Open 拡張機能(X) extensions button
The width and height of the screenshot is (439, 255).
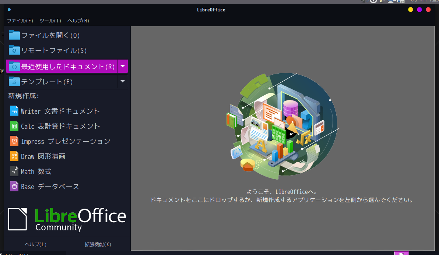click(x=98, y=244)
